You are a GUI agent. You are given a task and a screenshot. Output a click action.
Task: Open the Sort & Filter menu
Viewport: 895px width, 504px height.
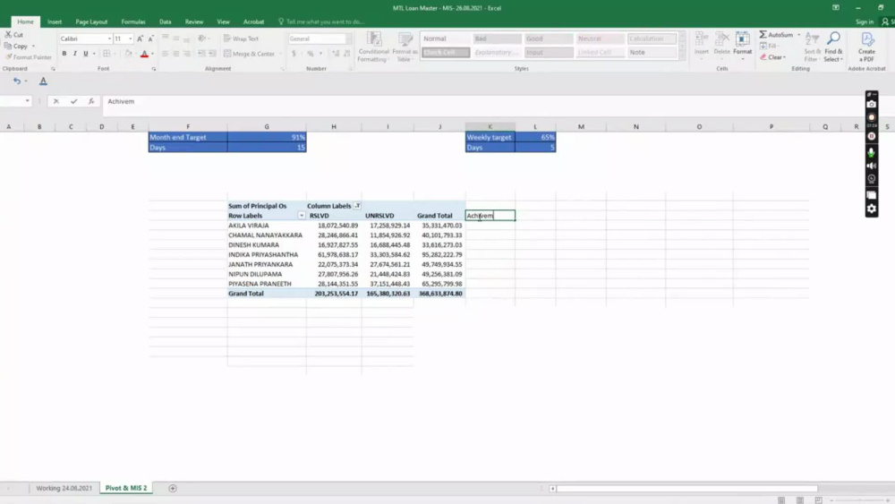click(811, 47)
